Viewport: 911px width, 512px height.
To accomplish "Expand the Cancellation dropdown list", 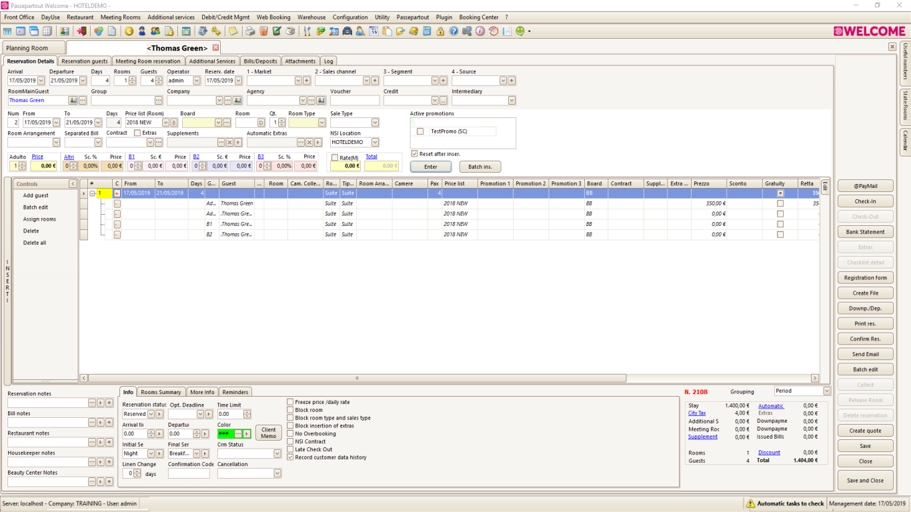I will (x=277, y=473).
